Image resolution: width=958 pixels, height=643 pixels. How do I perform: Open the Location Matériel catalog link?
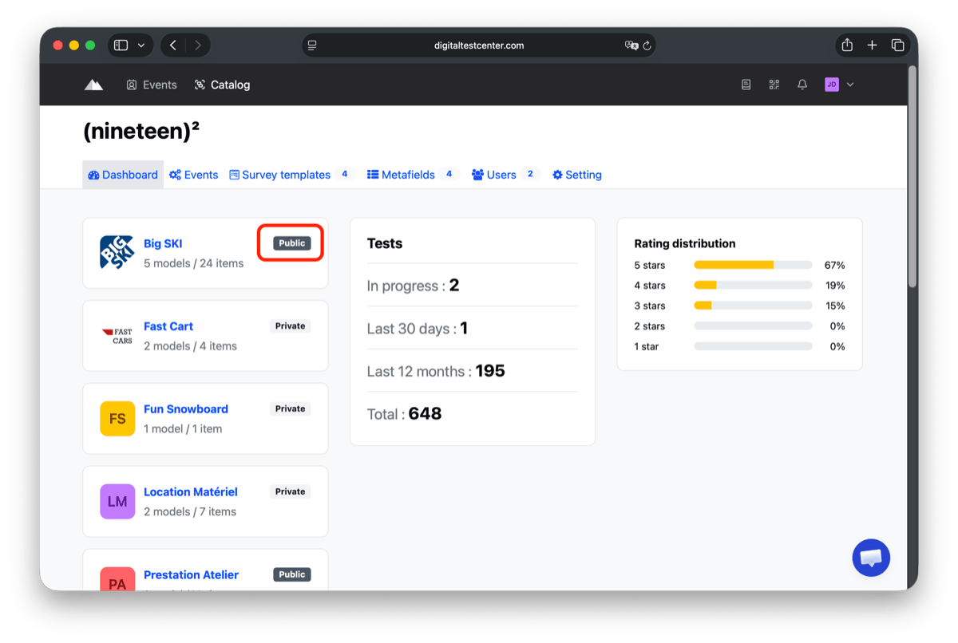(191, 492)
